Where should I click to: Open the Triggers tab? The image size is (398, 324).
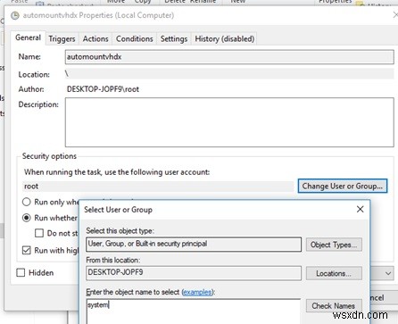tap(62, 39)
